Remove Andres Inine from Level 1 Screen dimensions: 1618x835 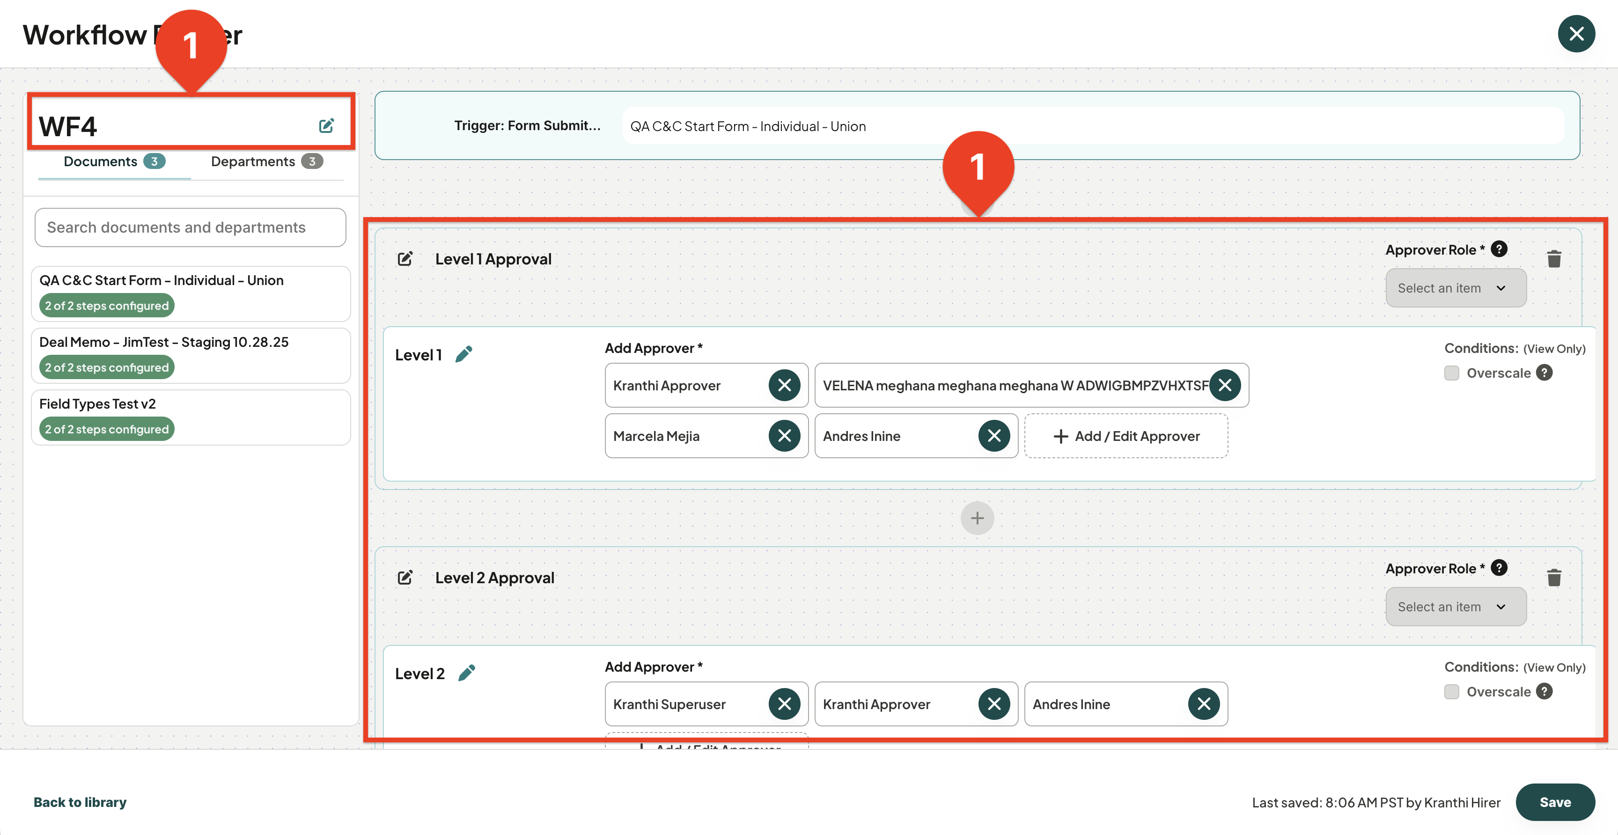[994, 436]
